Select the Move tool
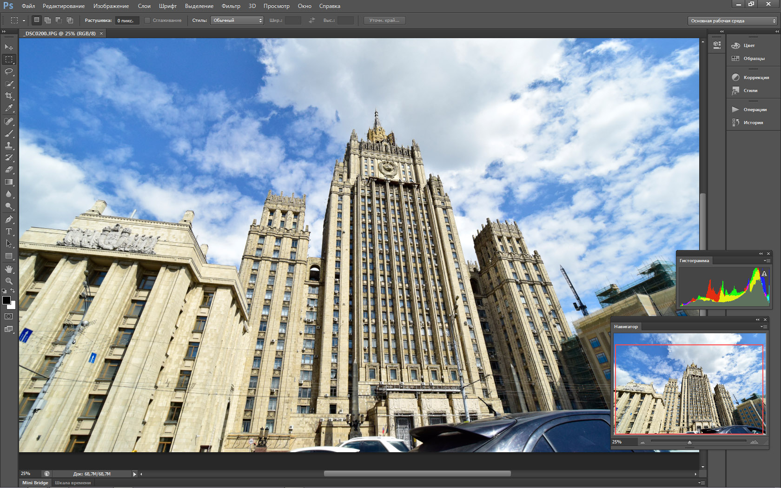This screenshot has height=488, width=781. pyautogui.click(x=9, y=47)
